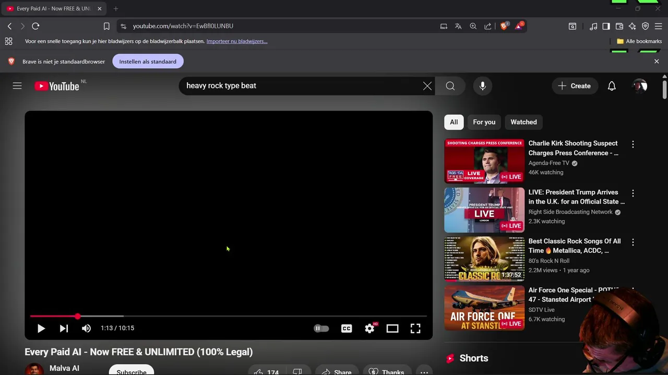Open the YouTube notifications bell

tap(612, 86)
